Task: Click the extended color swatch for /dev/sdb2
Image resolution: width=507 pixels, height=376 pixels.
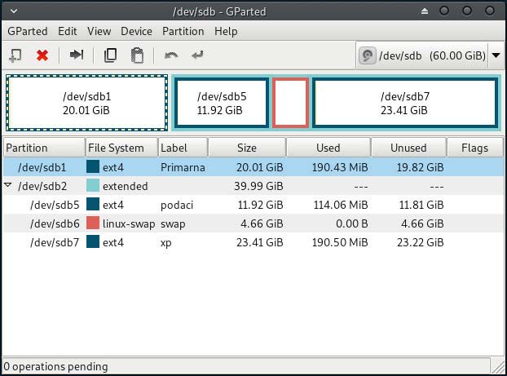Action: coord(93,186)
